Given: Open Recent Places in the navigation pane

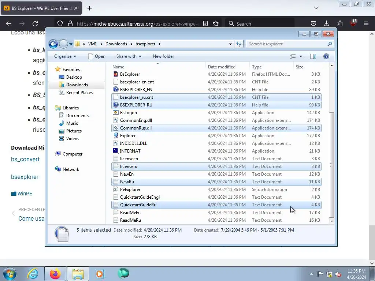Looking at the screenshot, I should pos(76,93).
